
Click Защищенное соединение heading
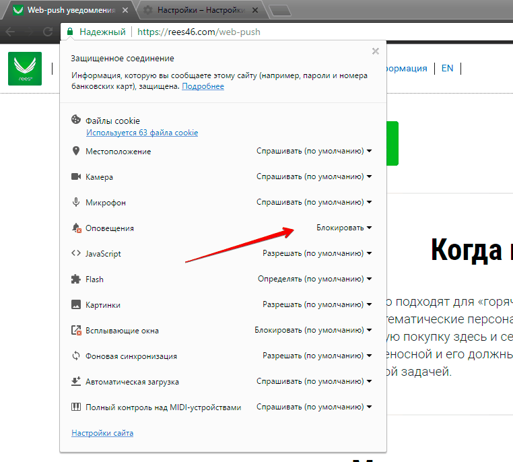coord(123,59)
